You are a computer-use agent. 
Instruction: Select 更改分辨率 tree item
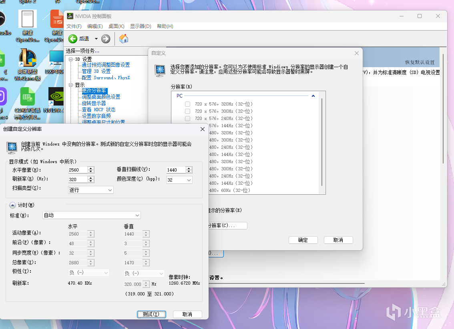(94, 91)
